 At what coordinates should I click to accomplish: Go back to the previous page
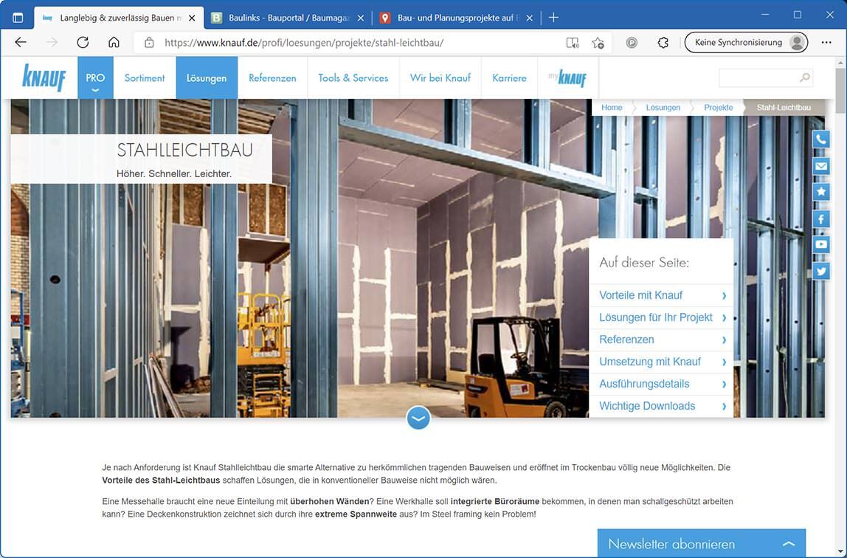tap(21, 42)
